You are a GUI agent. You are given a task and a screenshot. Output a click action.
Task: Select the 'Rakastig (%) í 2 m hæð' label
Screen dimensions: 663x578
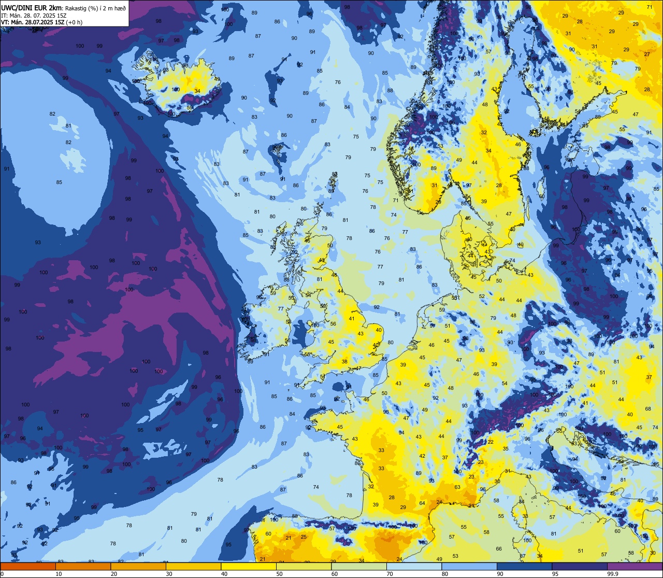pos(96,8)
